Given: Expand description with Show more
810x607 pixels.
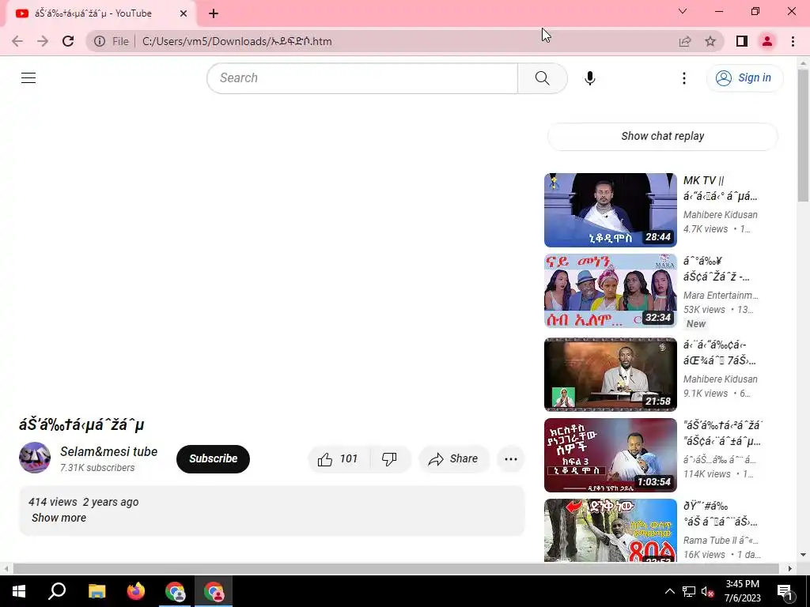Looking at the screenshot, I should 59,518.
